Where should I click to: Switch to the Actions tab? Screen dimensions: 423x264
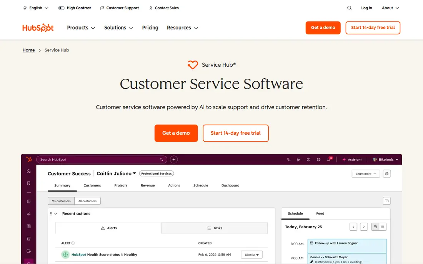coord(174,185)
